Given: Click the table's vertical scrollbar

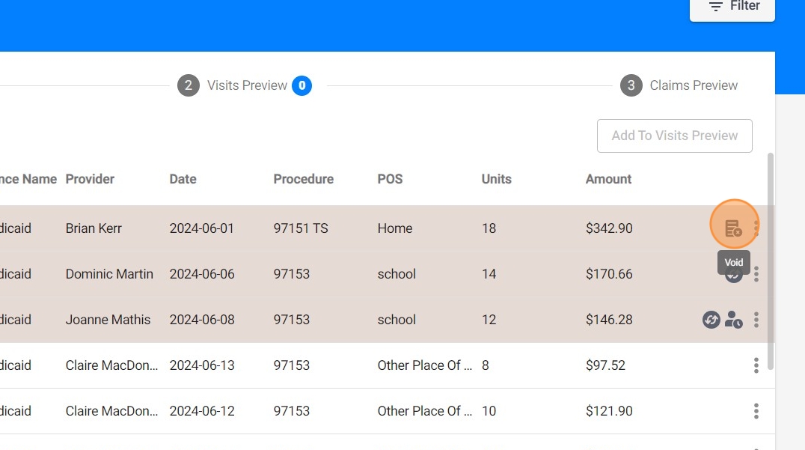Looking at the screenshot, I should coord(770,261).
